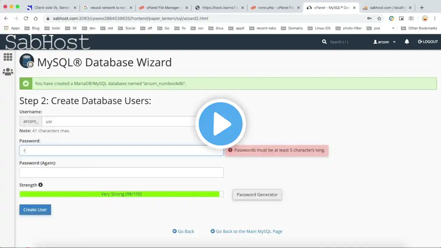This screenshot has height=248, width=441.
Task: Show hidden bookmarks via the chevron
Action: pyautogui.click(x=393, y=28)
